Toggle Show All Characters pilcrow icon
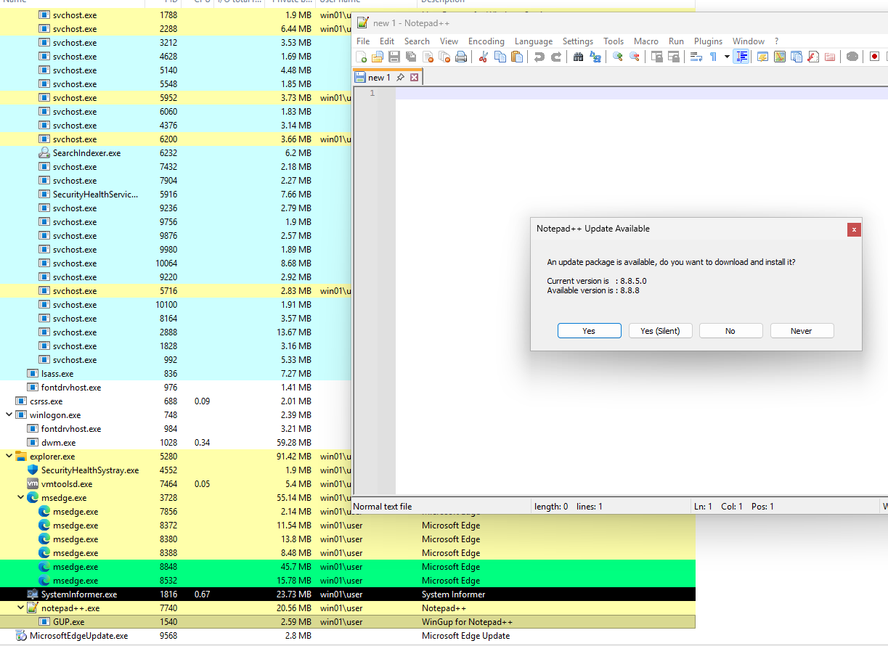Image resolution: width=888 pixels, height=646 pixels. point(713,57)
